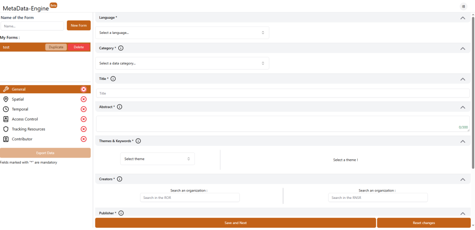The image size is (475, 230).
Task: Click the clock icon beside Temporal
Action: [6, 109]
